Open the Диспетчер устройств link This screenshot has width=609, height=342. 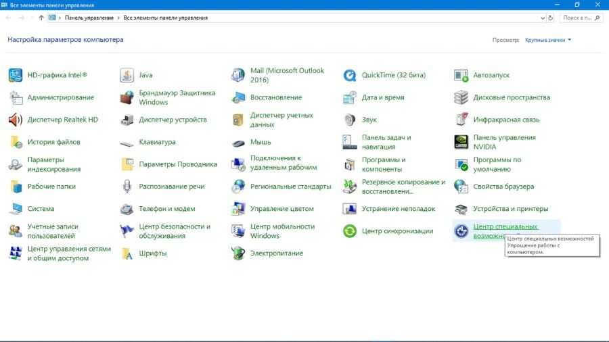point(173,120)
